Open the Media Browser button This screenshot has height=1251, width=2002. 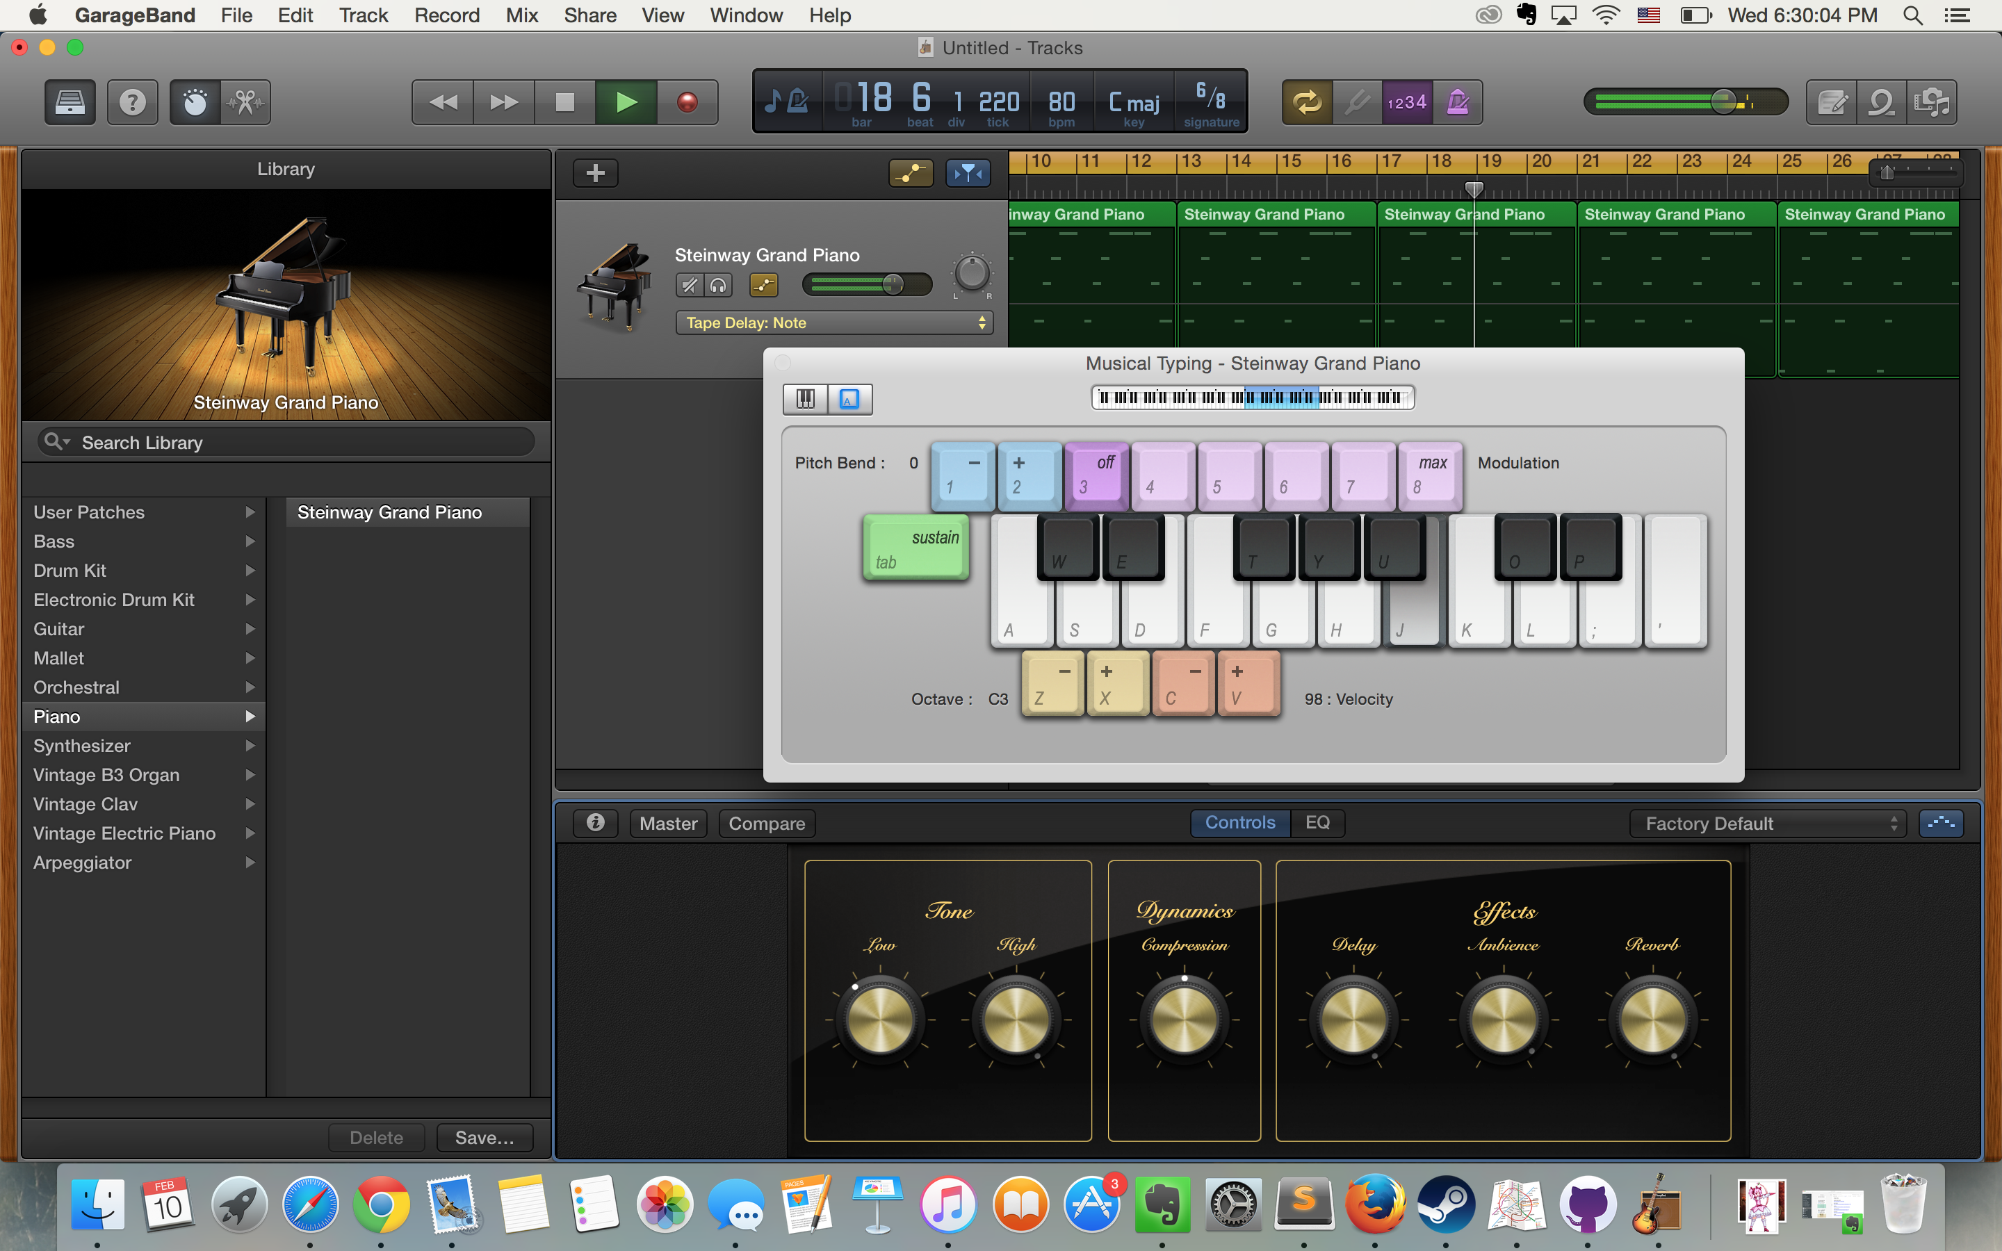[1932, 103]
